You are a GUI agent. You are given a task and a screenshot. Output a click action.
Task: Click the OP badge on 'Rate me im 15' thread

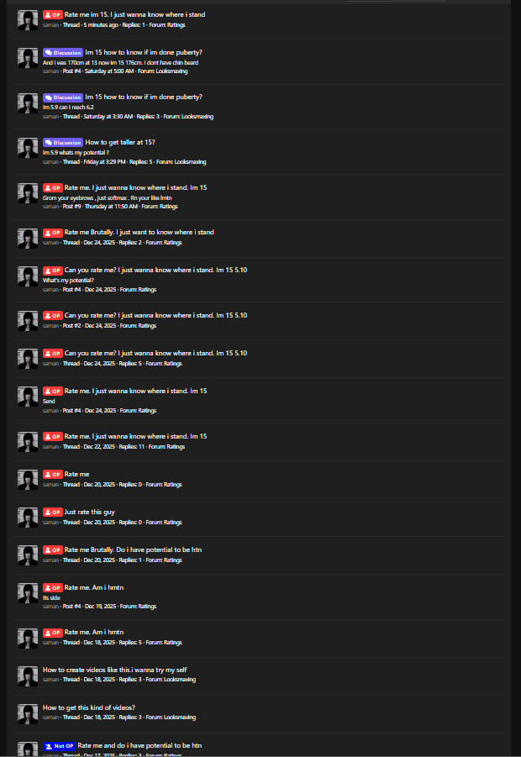53,15
